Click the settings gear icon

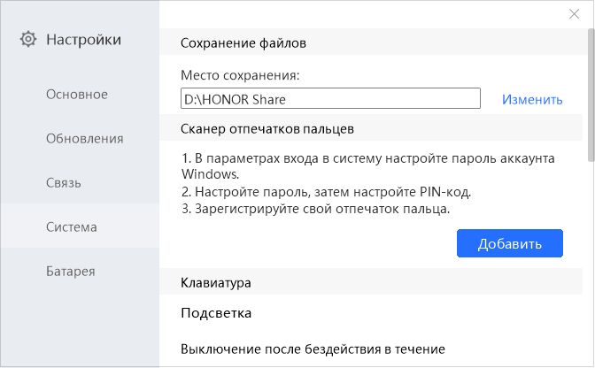coord(28,39)
